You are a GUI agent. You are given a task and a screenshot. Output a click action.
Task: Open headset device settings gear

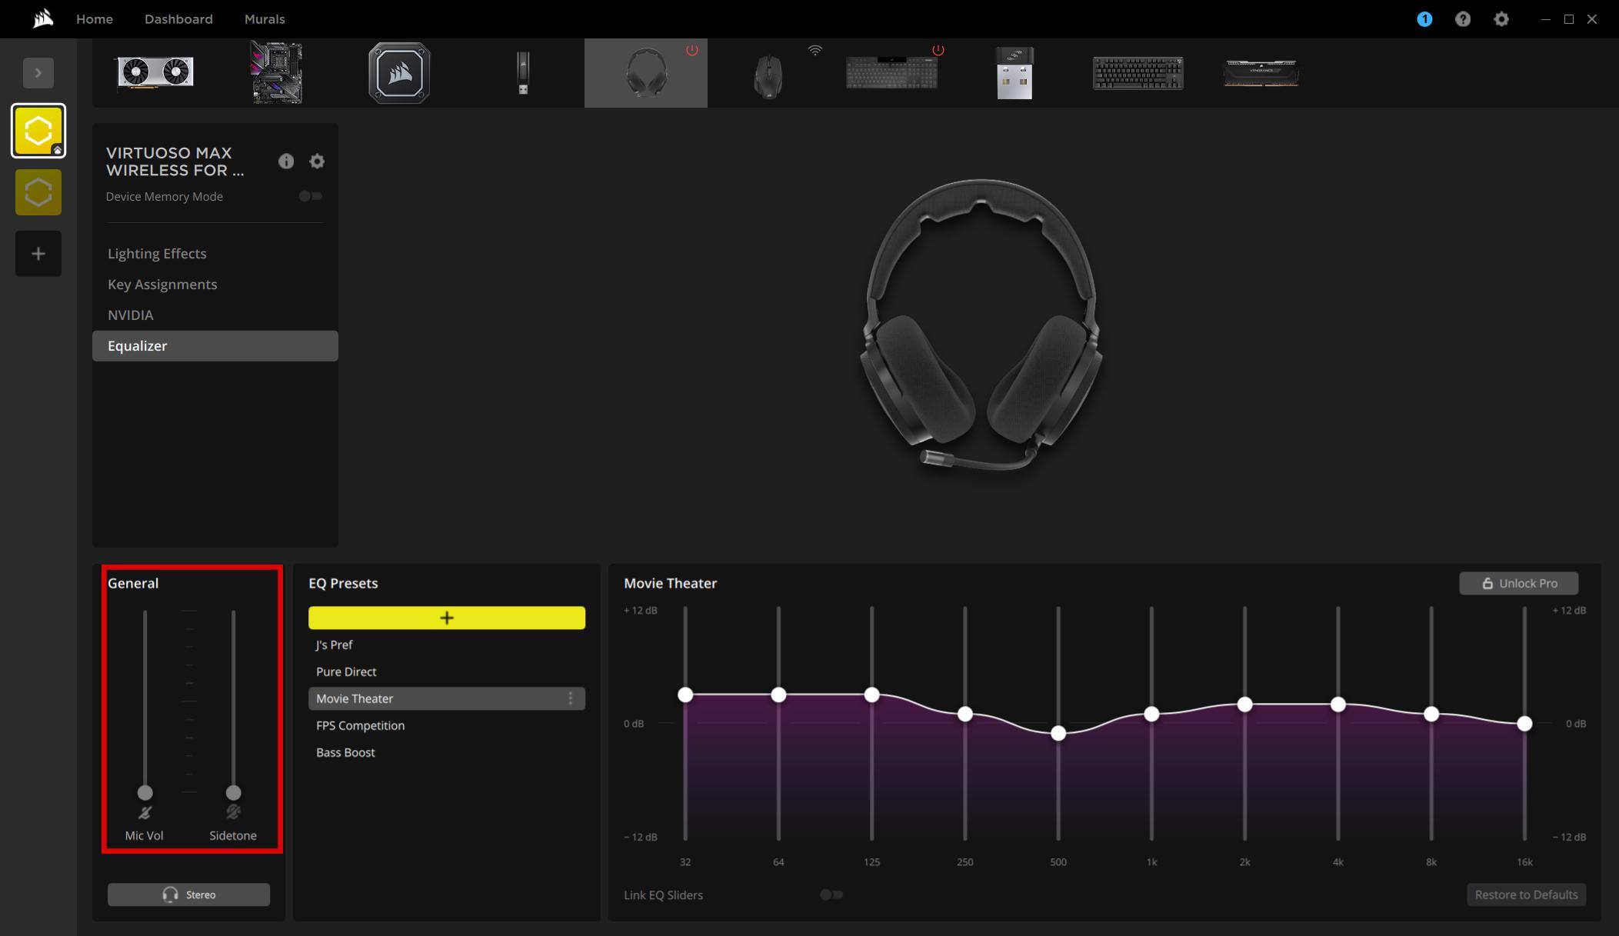point(317,161)
